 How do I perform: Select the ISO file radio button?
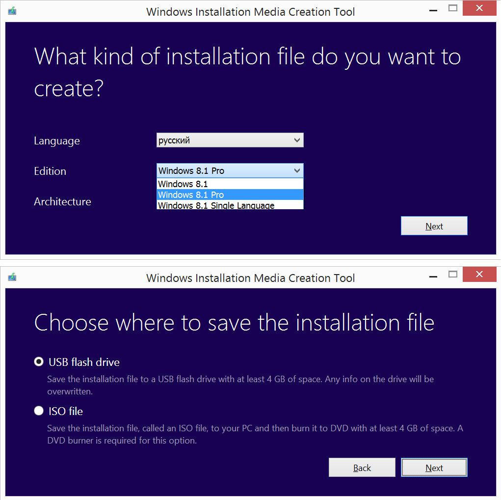click(39, 411)
